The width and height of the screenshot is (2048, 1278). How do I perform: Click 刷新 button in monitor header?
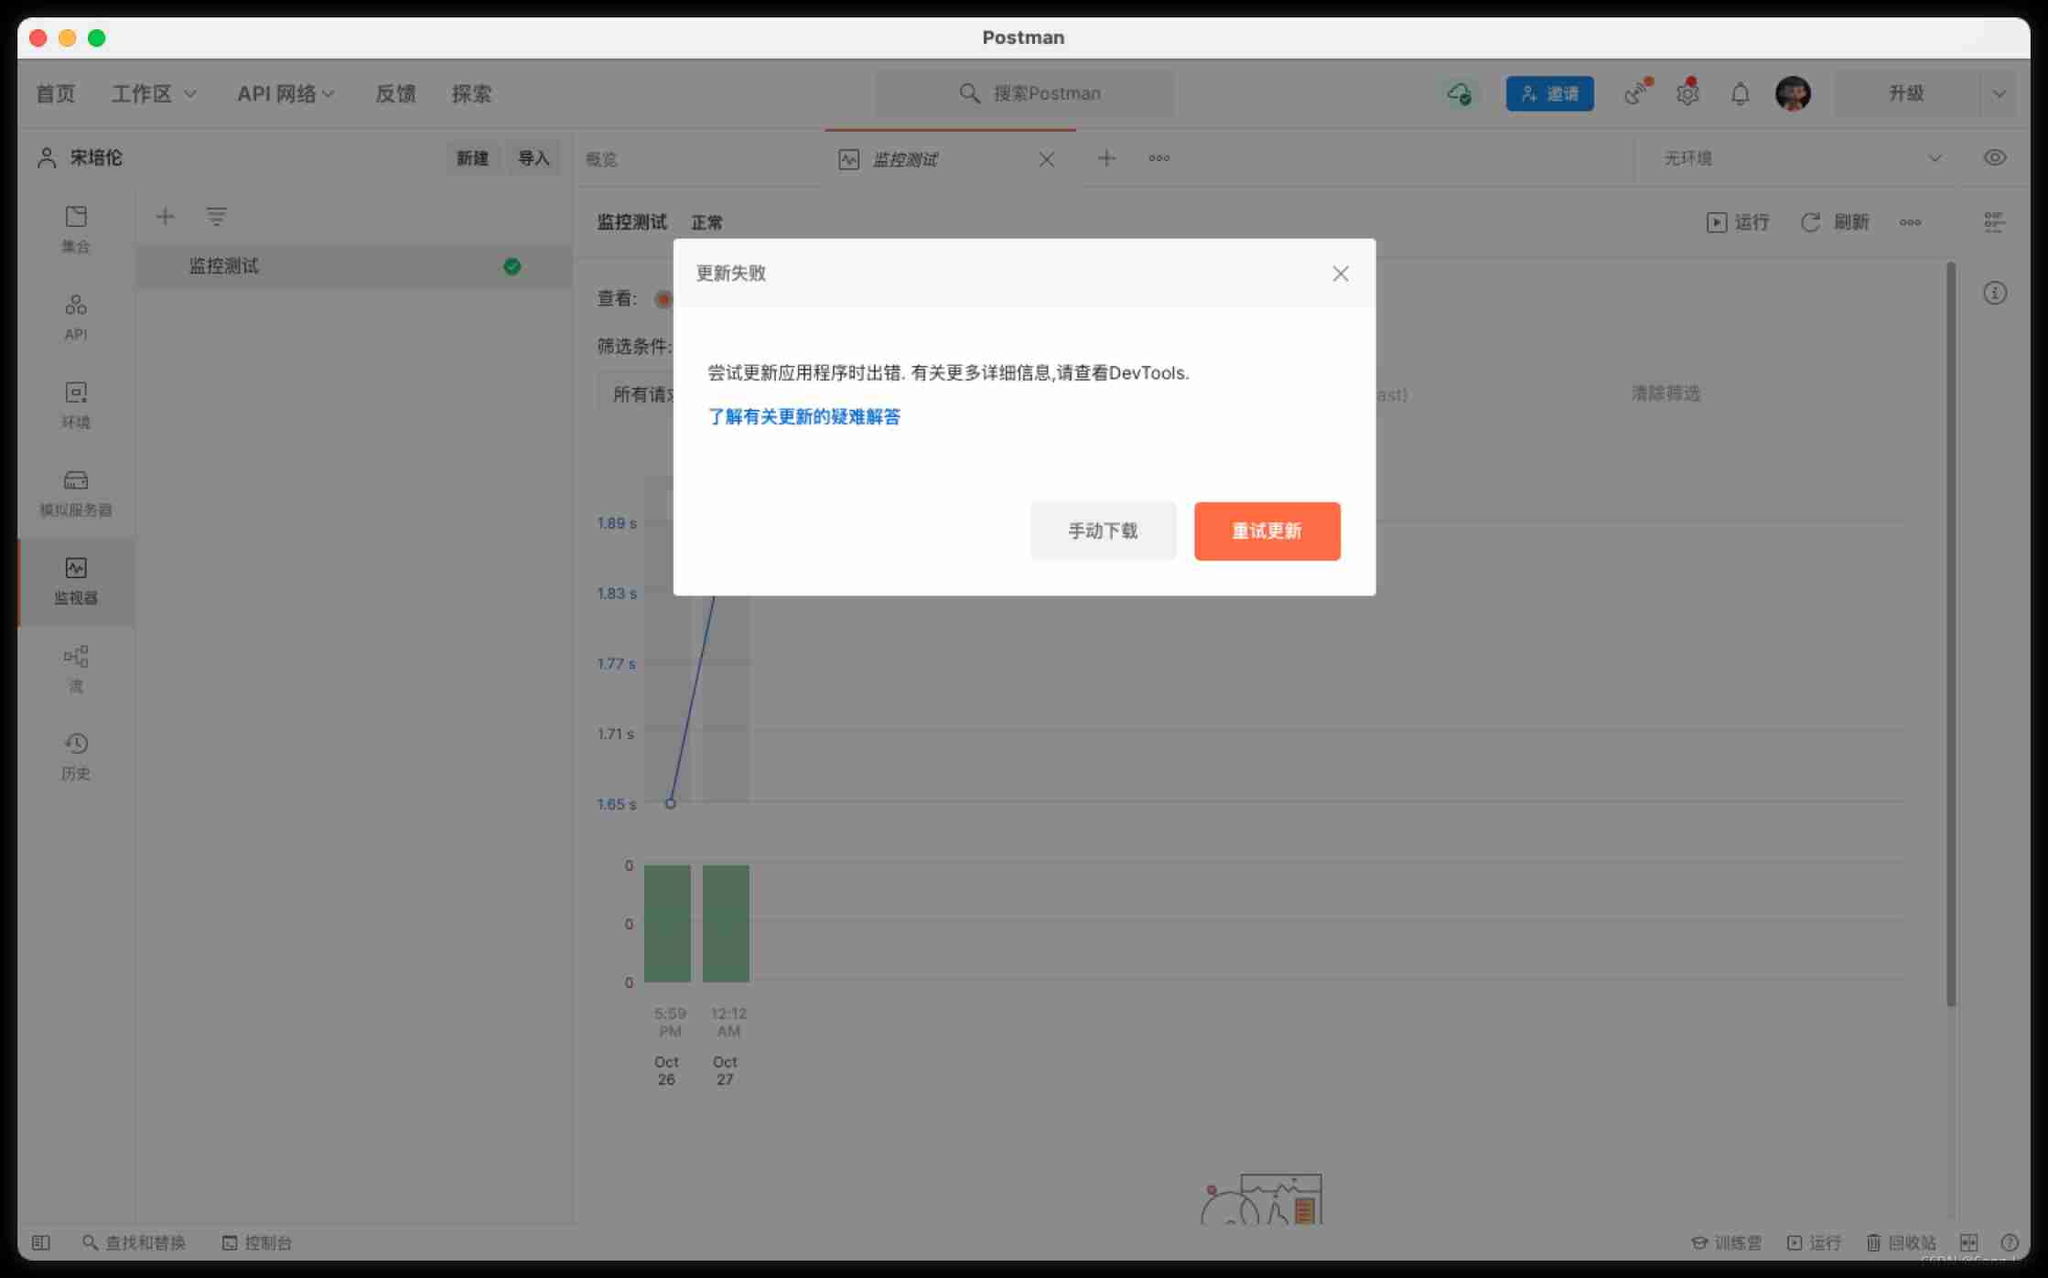1835,222
